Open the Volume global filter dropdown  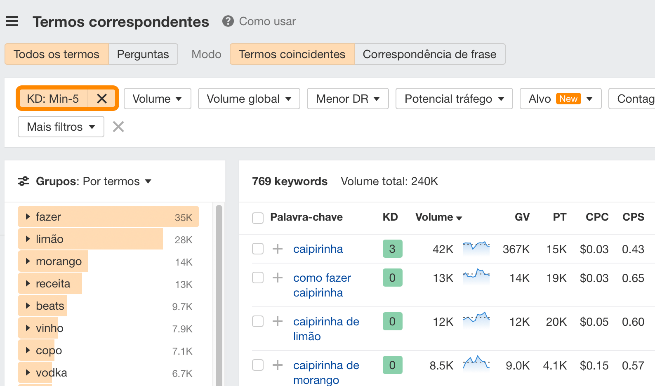tap(249, 99)
